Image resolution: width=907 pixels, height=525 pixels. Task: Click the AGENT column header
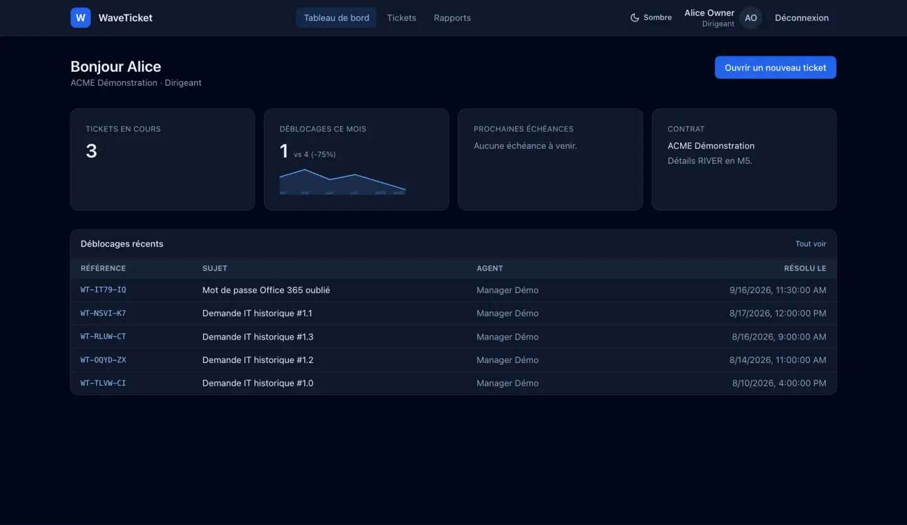pyautogui.click(x=490, y=268)
